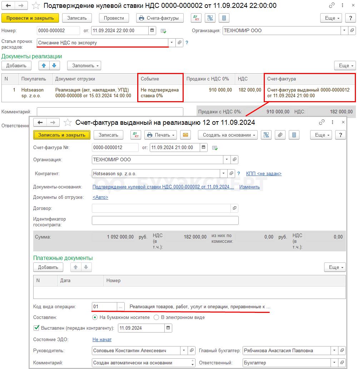Screen dimensions: 357x369
Task: Open document structure icon in top toolbar
Action: tap(210, 18)
